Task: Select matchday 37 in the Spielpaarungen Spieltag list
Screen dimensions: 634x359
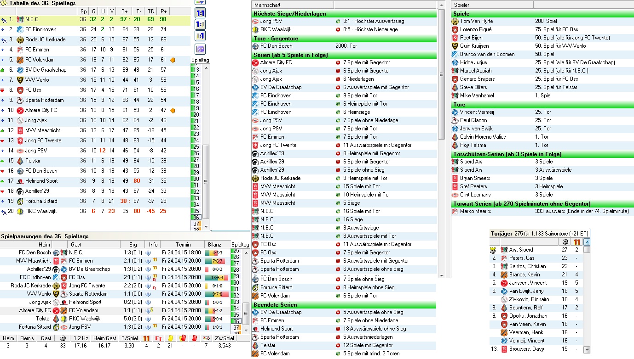Action: click(236, 327)
